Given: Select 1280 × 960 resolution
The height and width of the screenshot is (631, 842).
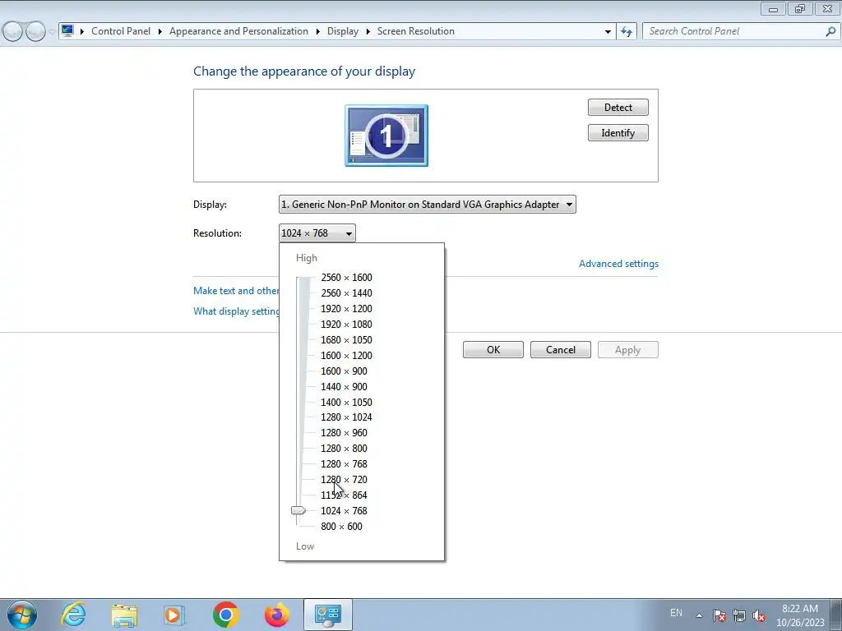Looking at the screenshot, I should coord(344,432).
